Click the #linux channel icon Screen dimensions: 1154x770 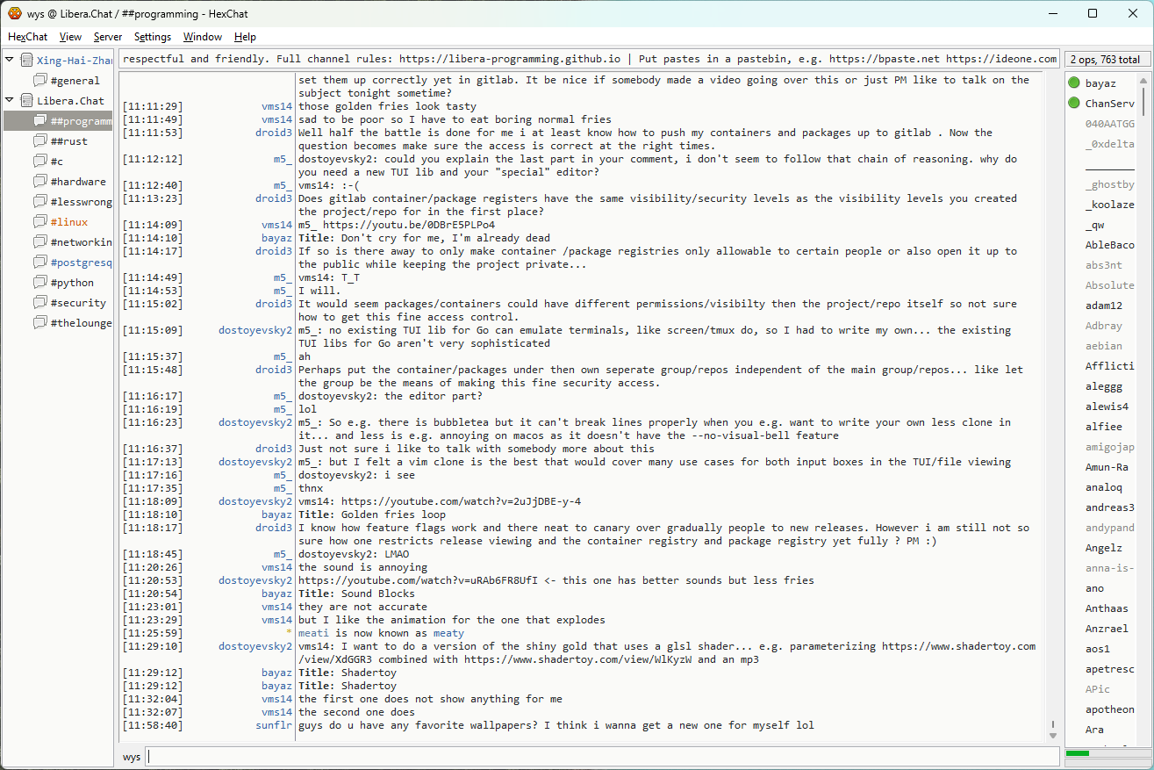[40, 222]
